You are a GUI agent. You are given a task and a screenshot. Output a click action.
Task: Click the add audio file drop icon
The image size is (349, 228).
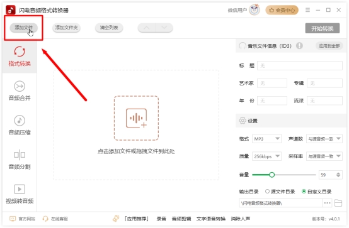click(136, 118)
